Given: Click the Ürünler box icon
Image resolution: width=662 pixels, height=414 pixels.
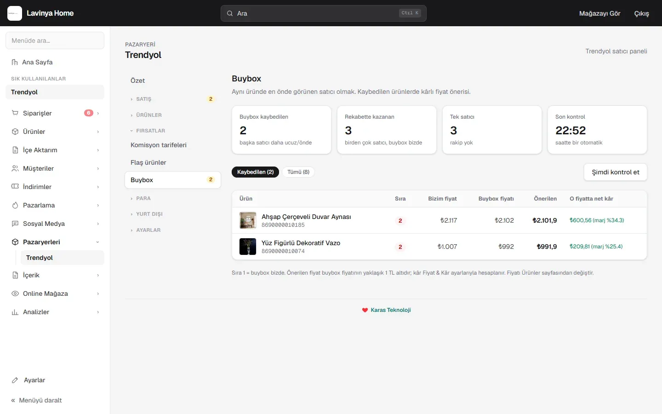Looking at the screenshot, I should 15,132.
